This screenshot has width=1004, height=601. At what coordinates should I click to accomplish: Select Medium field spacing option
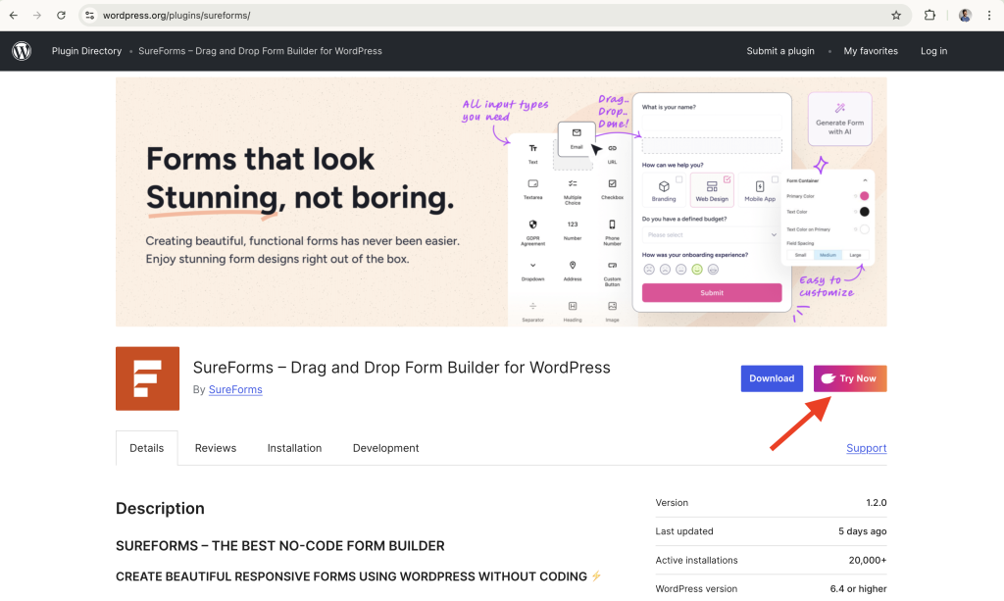[828, 255]
